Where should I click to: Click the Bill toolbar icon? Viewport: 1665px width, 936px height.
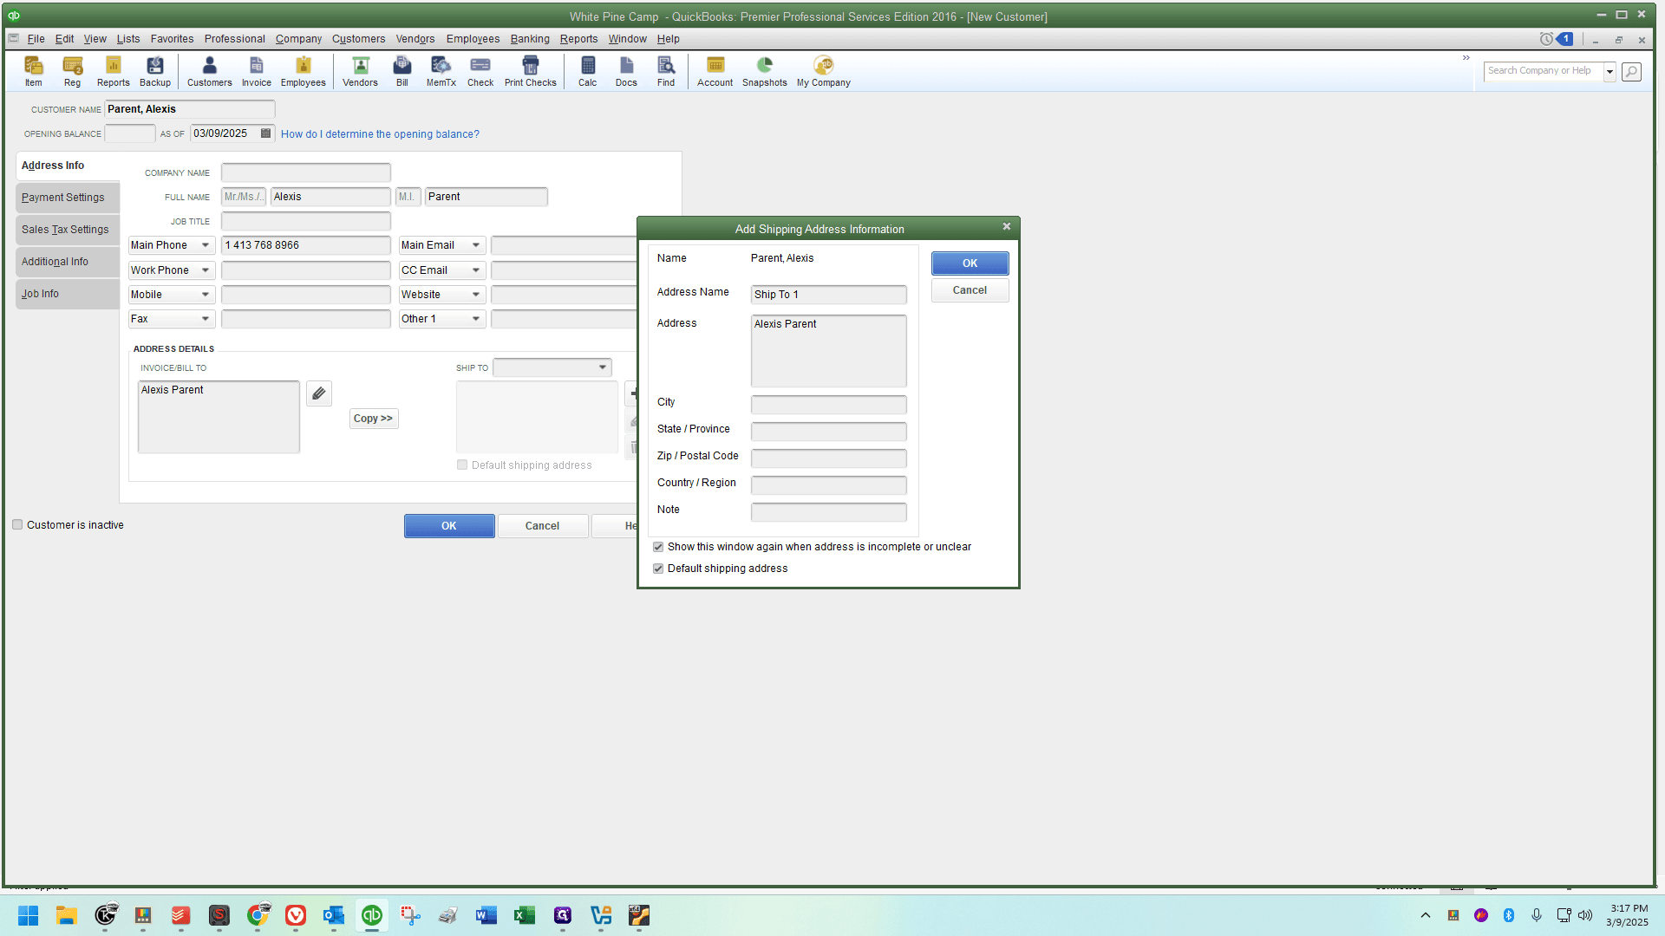(402, 71)
